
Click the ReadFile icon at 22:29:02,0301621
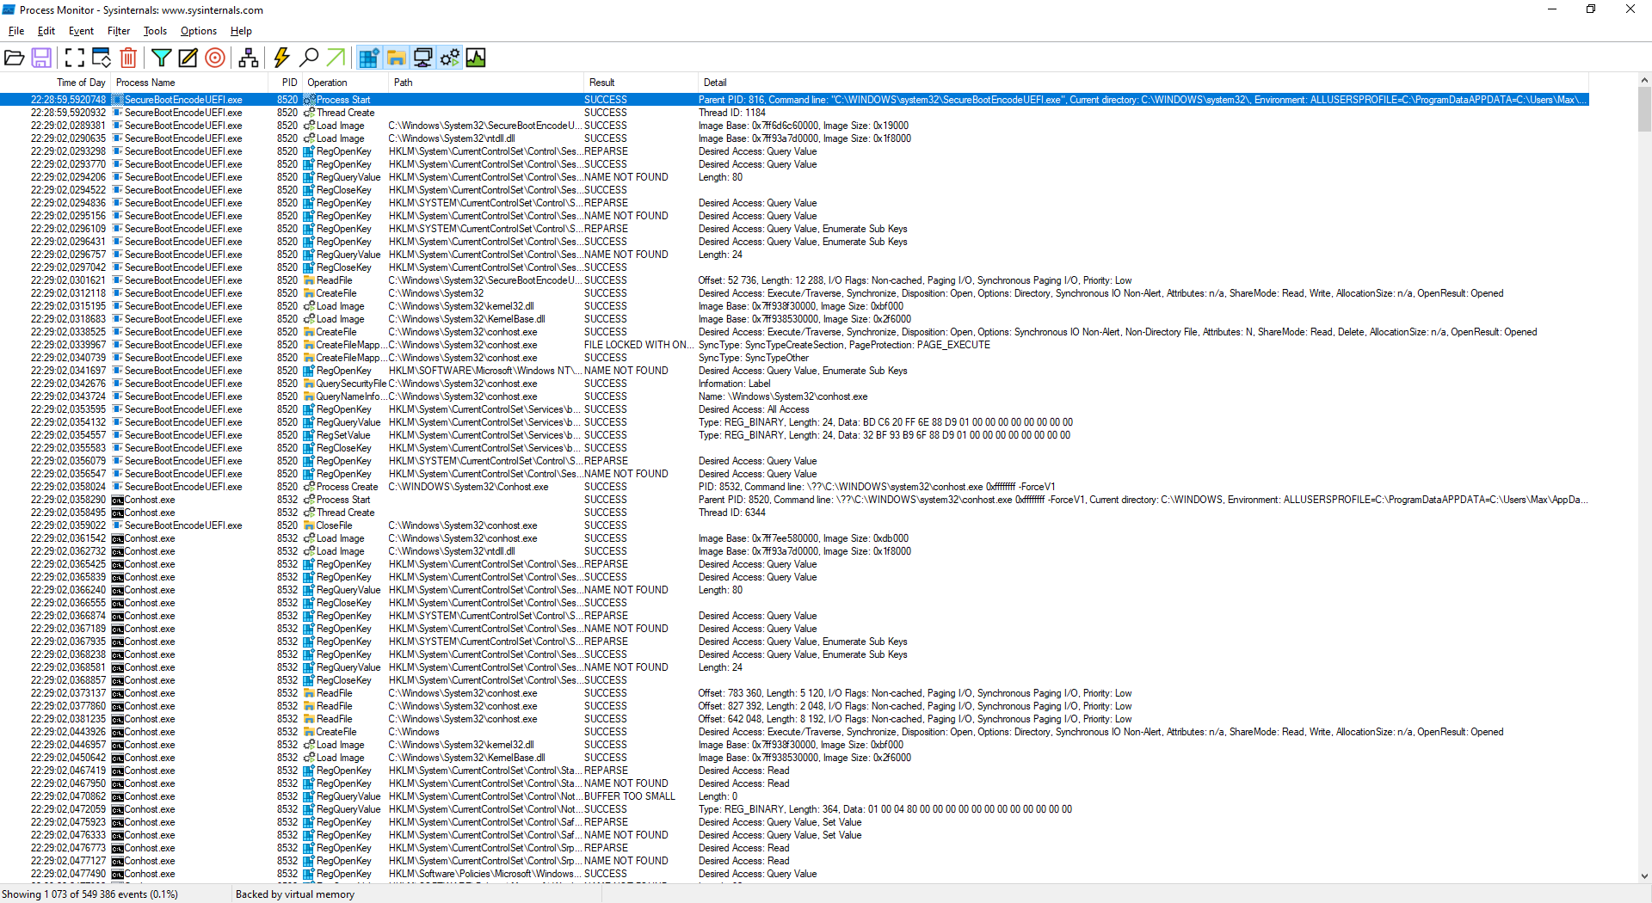tap(309, 280)
